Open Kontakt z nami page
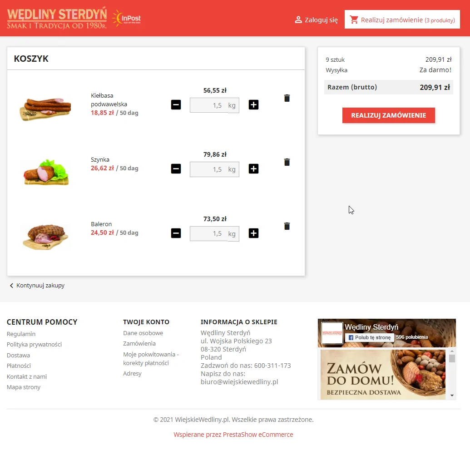The height and width of the screenshot is (455, 470). [x=27, y=376]
